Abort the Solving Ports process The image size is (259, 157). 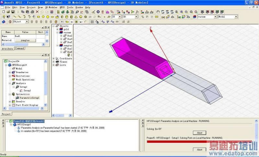tap(199, 150)
